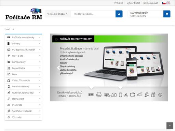Click the gift box icon in banner strip
175x131 pixels.
tap(153, 94)
